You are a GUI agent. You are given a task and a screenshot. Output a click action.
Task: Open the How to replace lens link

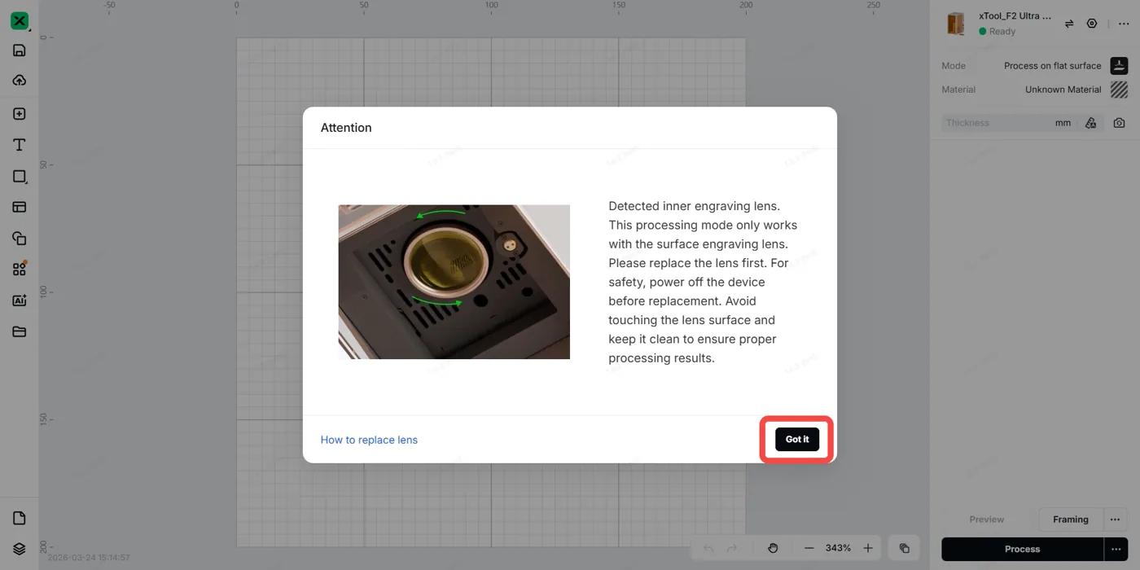click(x=369, y=440)
